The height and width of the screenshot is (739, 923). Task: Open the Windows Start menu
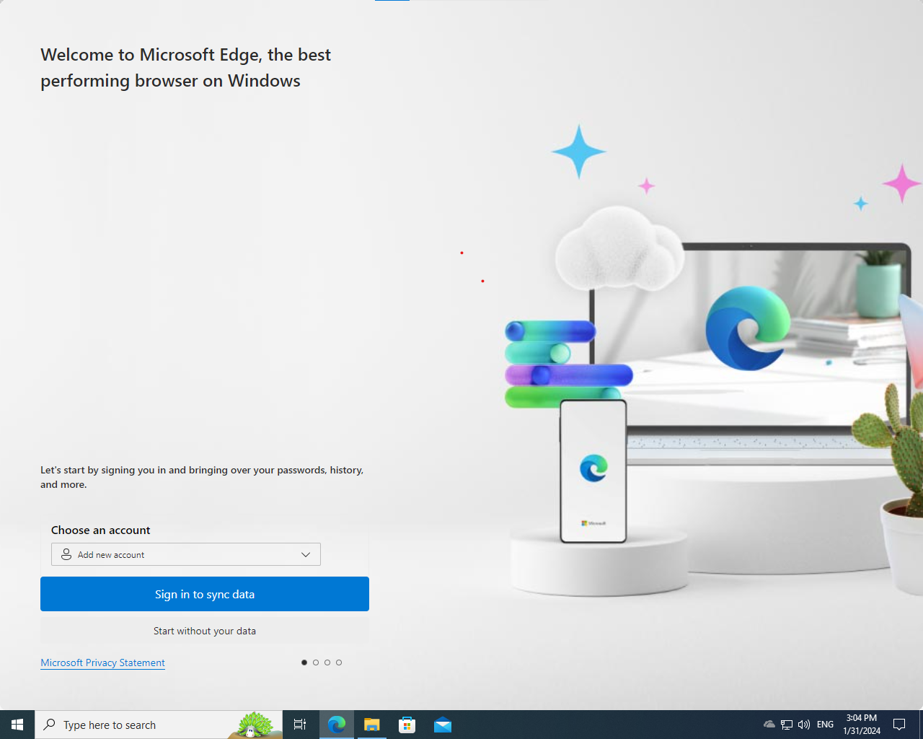[17, 725]
